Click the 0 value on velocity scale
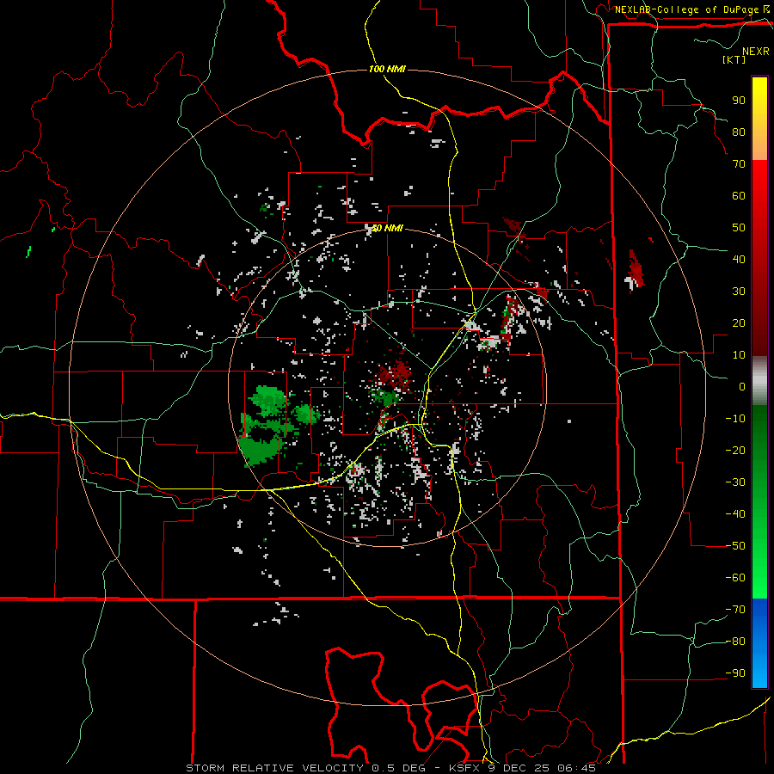This screenshot has width=774, height=774. pyautogui.click(x=742, y=386)
